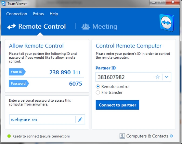Click the green ready status indicator
Image resolution: width=182 pixels, height=144 pixels.
click(x=9, y=136)
